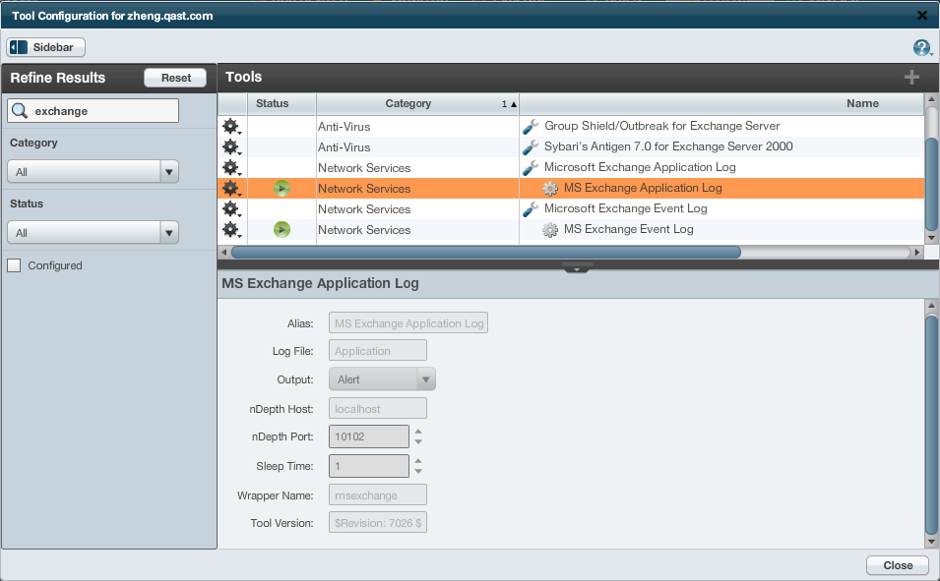
Task: Click the horizontal scrollbar thumb in Tools grid
Action: [x=486, y=253]
